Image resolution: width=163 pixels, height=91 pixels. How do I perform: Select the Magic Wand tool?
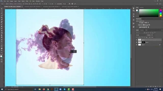[2, 15]
